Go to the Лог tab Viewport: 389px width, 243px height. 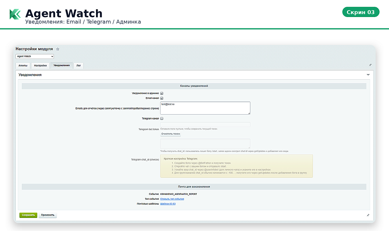coord(78,66)
